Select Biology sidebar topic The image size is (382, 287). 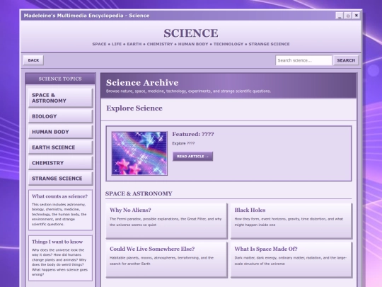pos(61,116)
